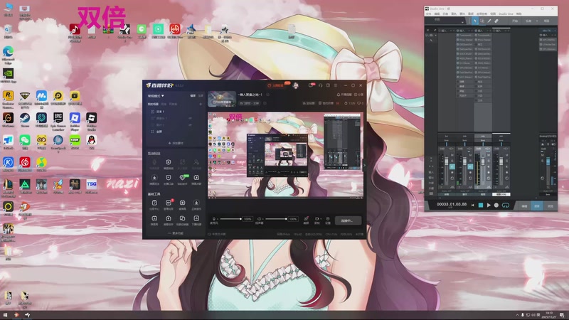
Task: Open the first menu in Studio One menu bar
Action: 429,14
